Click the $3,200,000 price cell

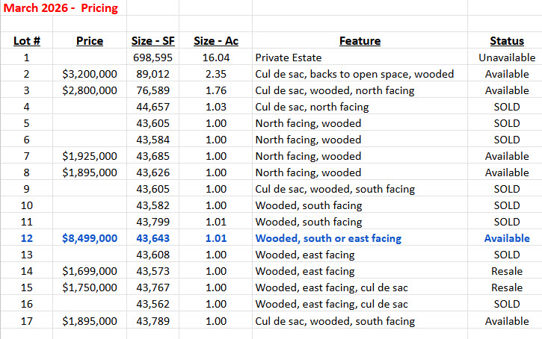90,74
